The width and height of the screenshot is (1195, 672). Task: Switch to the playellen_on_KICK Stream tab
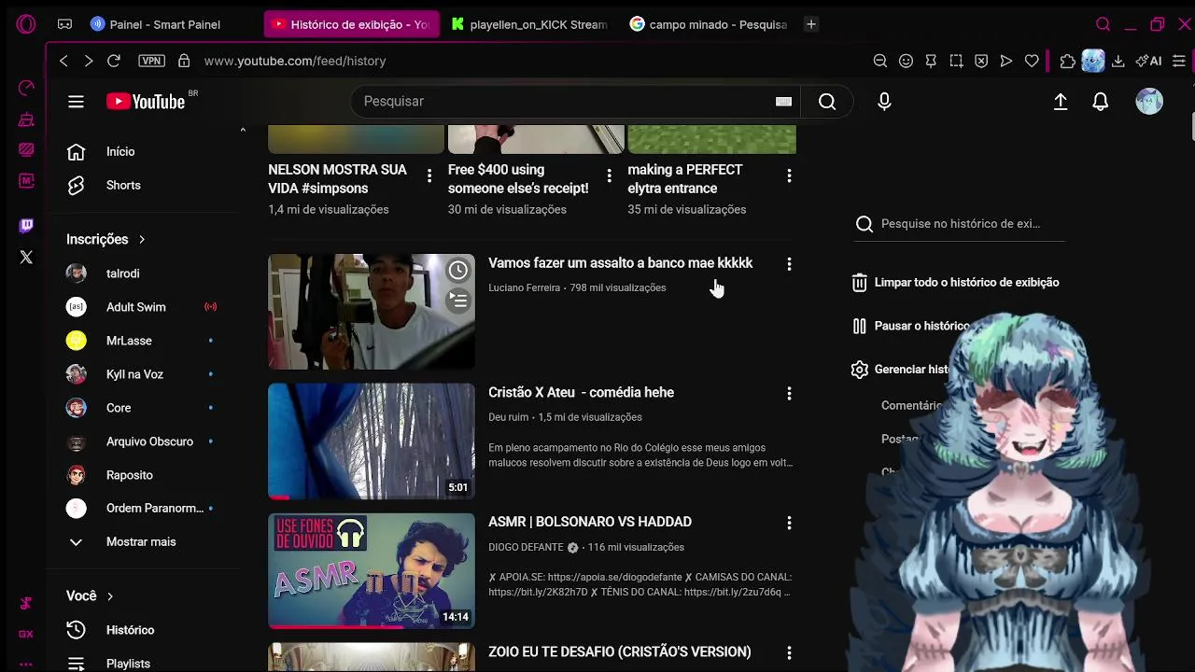coord(529,24)
